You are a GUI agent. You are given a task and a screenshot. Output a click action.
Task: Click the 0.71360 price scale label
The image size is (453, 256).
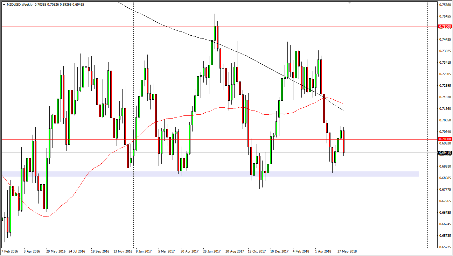[x=445, y=109]
